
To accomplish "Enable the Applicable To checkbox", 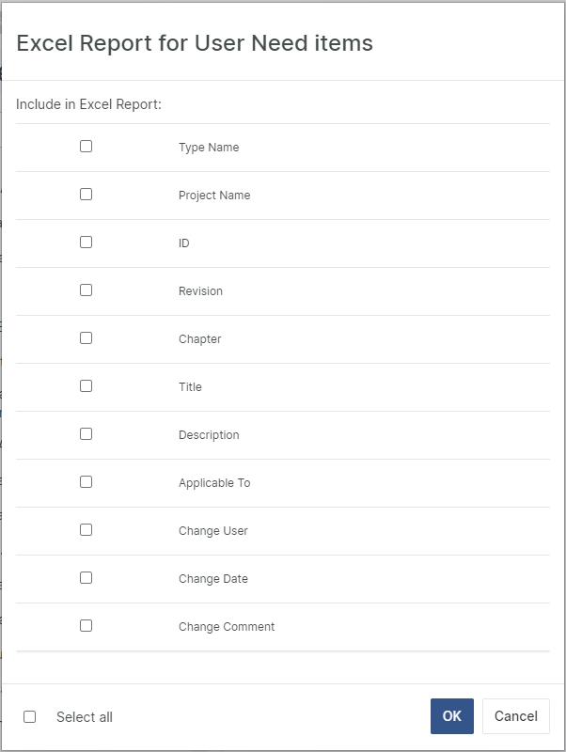I will click(x=86, y=482).
